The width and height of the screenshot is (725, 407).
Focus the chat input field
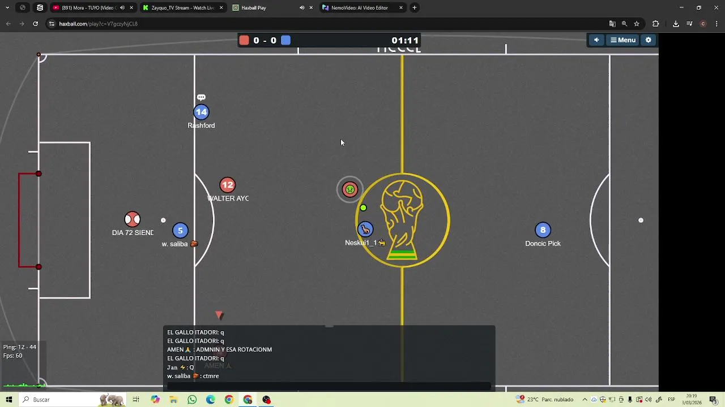pos(329,386)
